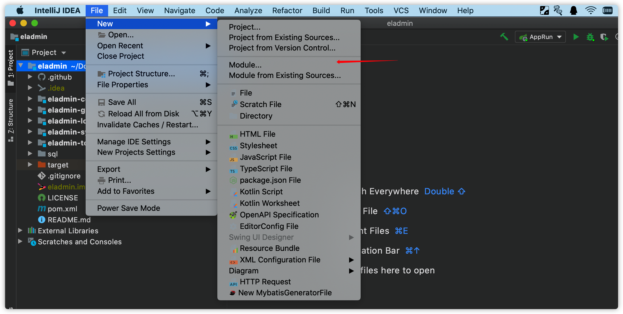The width and height of the screenshot is (623, 314).
Task: Expand External Libraries node
Action: click(x=20, y=231)
